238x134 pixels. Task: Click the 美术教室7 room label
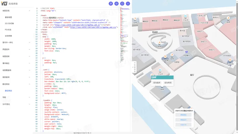186,36
